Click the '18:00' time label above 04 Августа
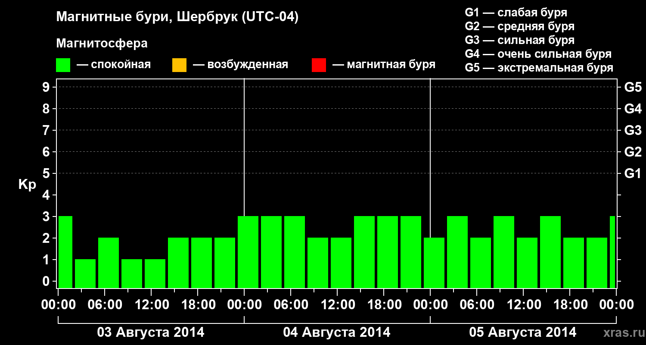This screenshot has height=345, width=646. (384, 304)
